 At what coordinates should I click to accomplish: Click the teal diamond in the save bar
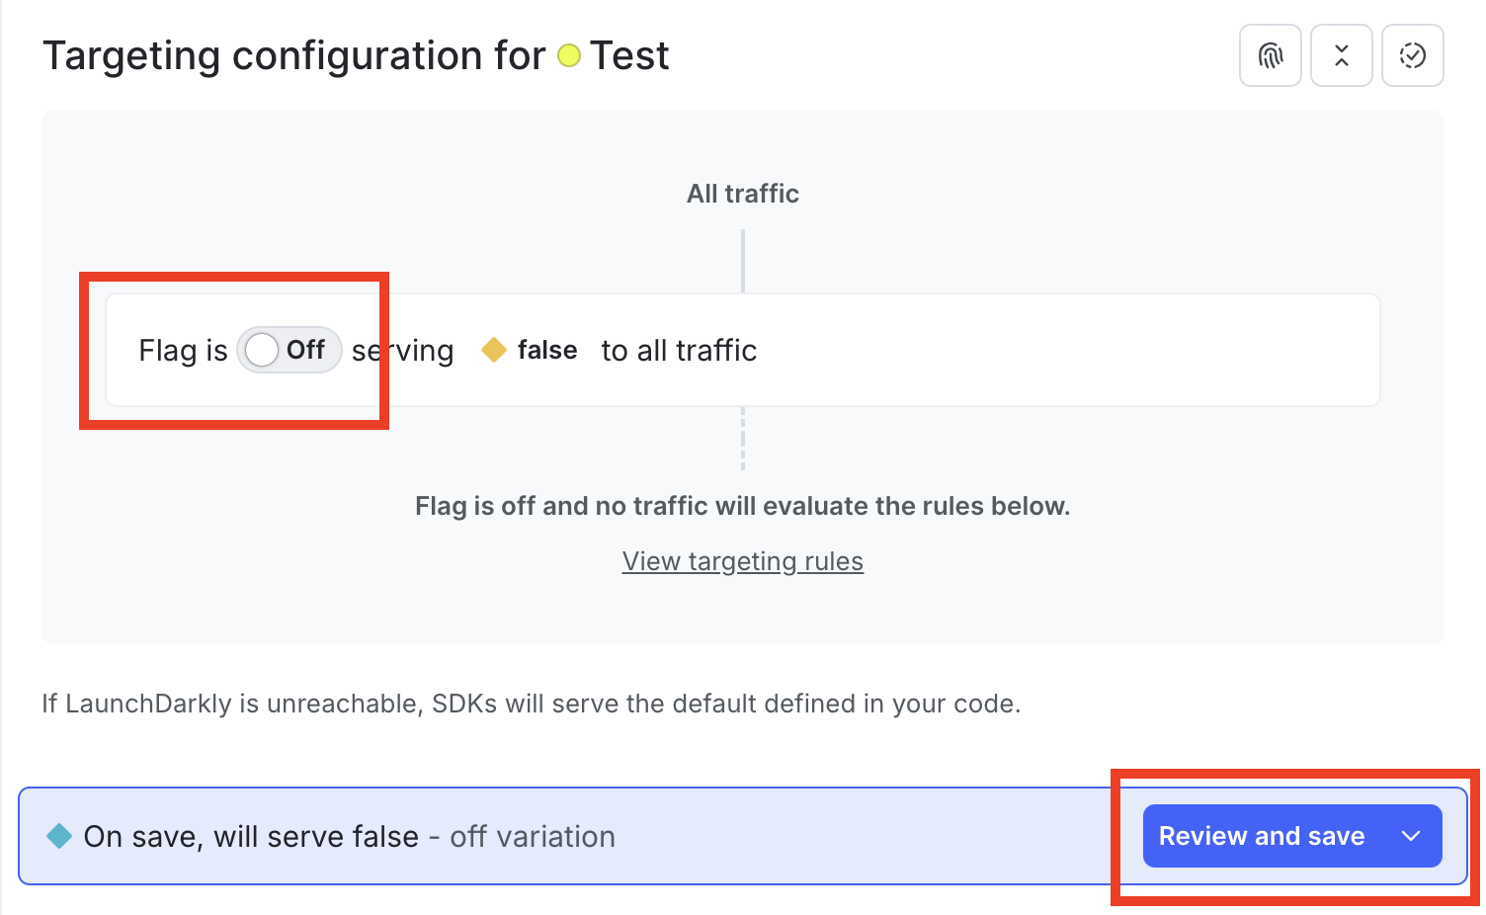point(59,836)
